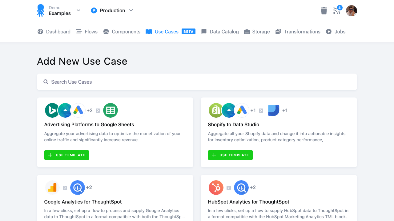This screenshot has height=221, width=394.
Task: Select the HubSpot source icon
Action: tap(216, 188)
